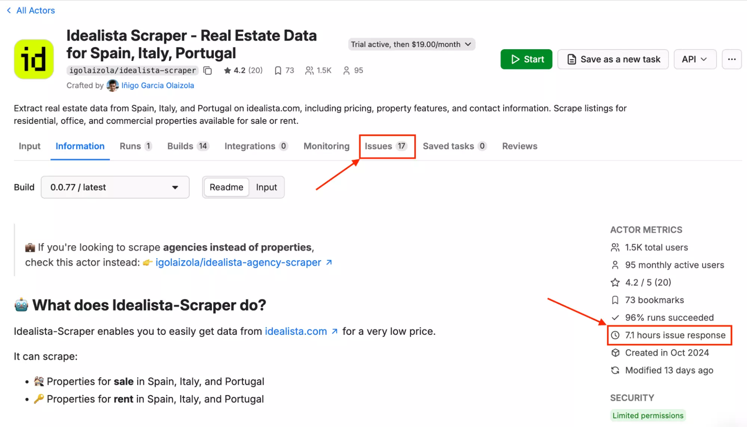The height and width of the screenshot is (427, 747).
Task: Click the Limited permissions badge
Action: (x=648, y=415)
